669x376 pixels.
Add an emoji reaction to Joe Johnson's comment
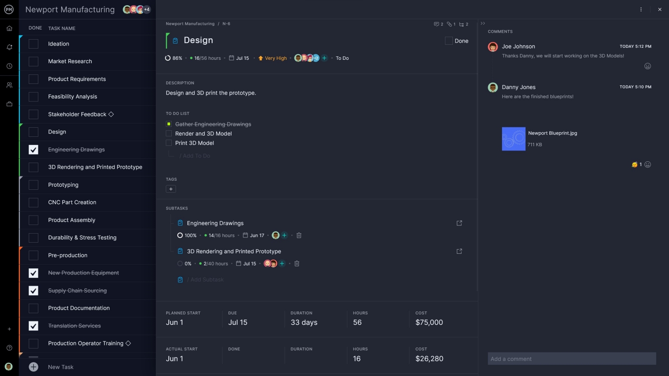(x=648, y=66)
